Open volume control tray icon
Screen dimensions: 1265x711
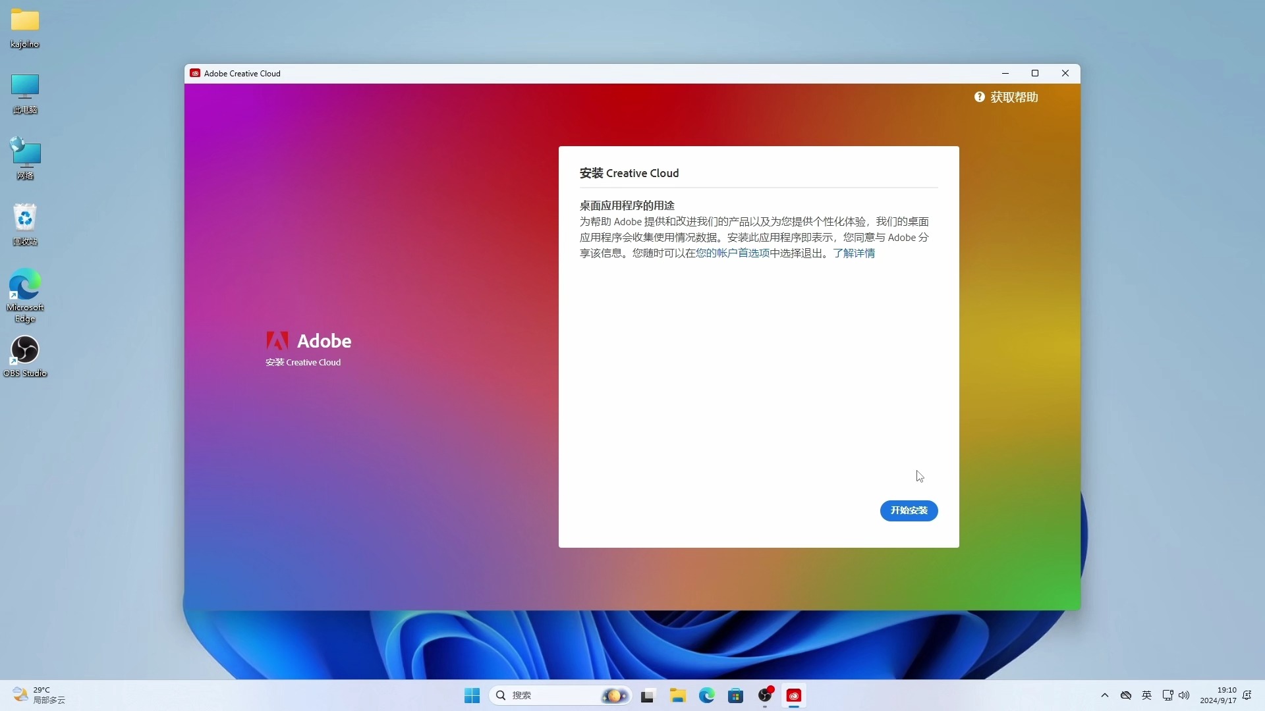coord(1184,695)
